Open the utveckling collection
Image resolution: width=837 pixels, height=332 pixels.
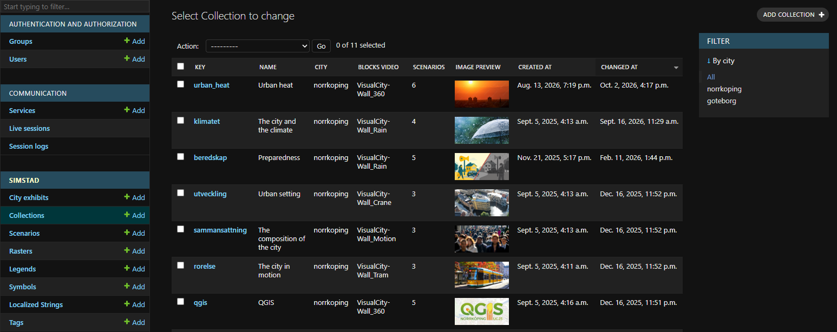click(210, 194)
